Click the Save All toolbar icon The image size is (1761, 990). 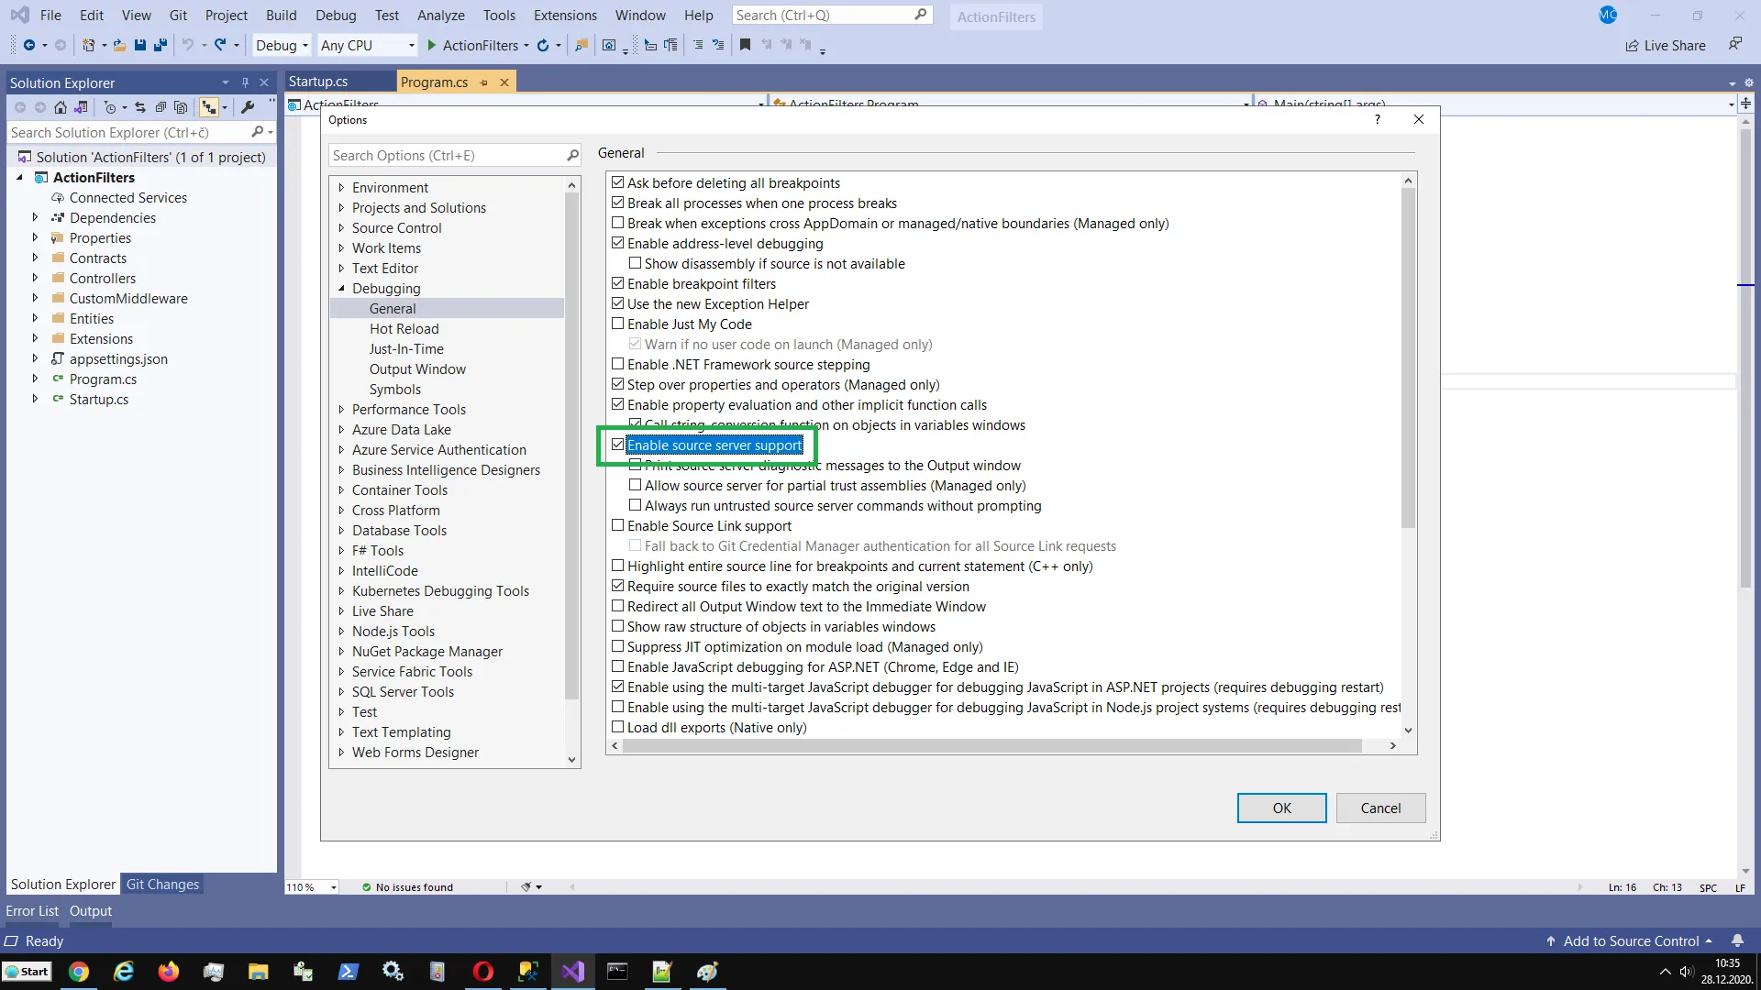(161, 45)
